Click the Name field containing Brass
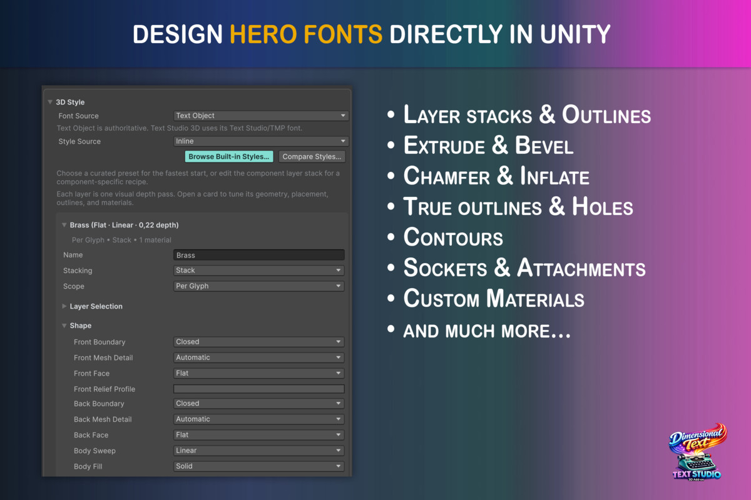 click(x=259, y=255)
